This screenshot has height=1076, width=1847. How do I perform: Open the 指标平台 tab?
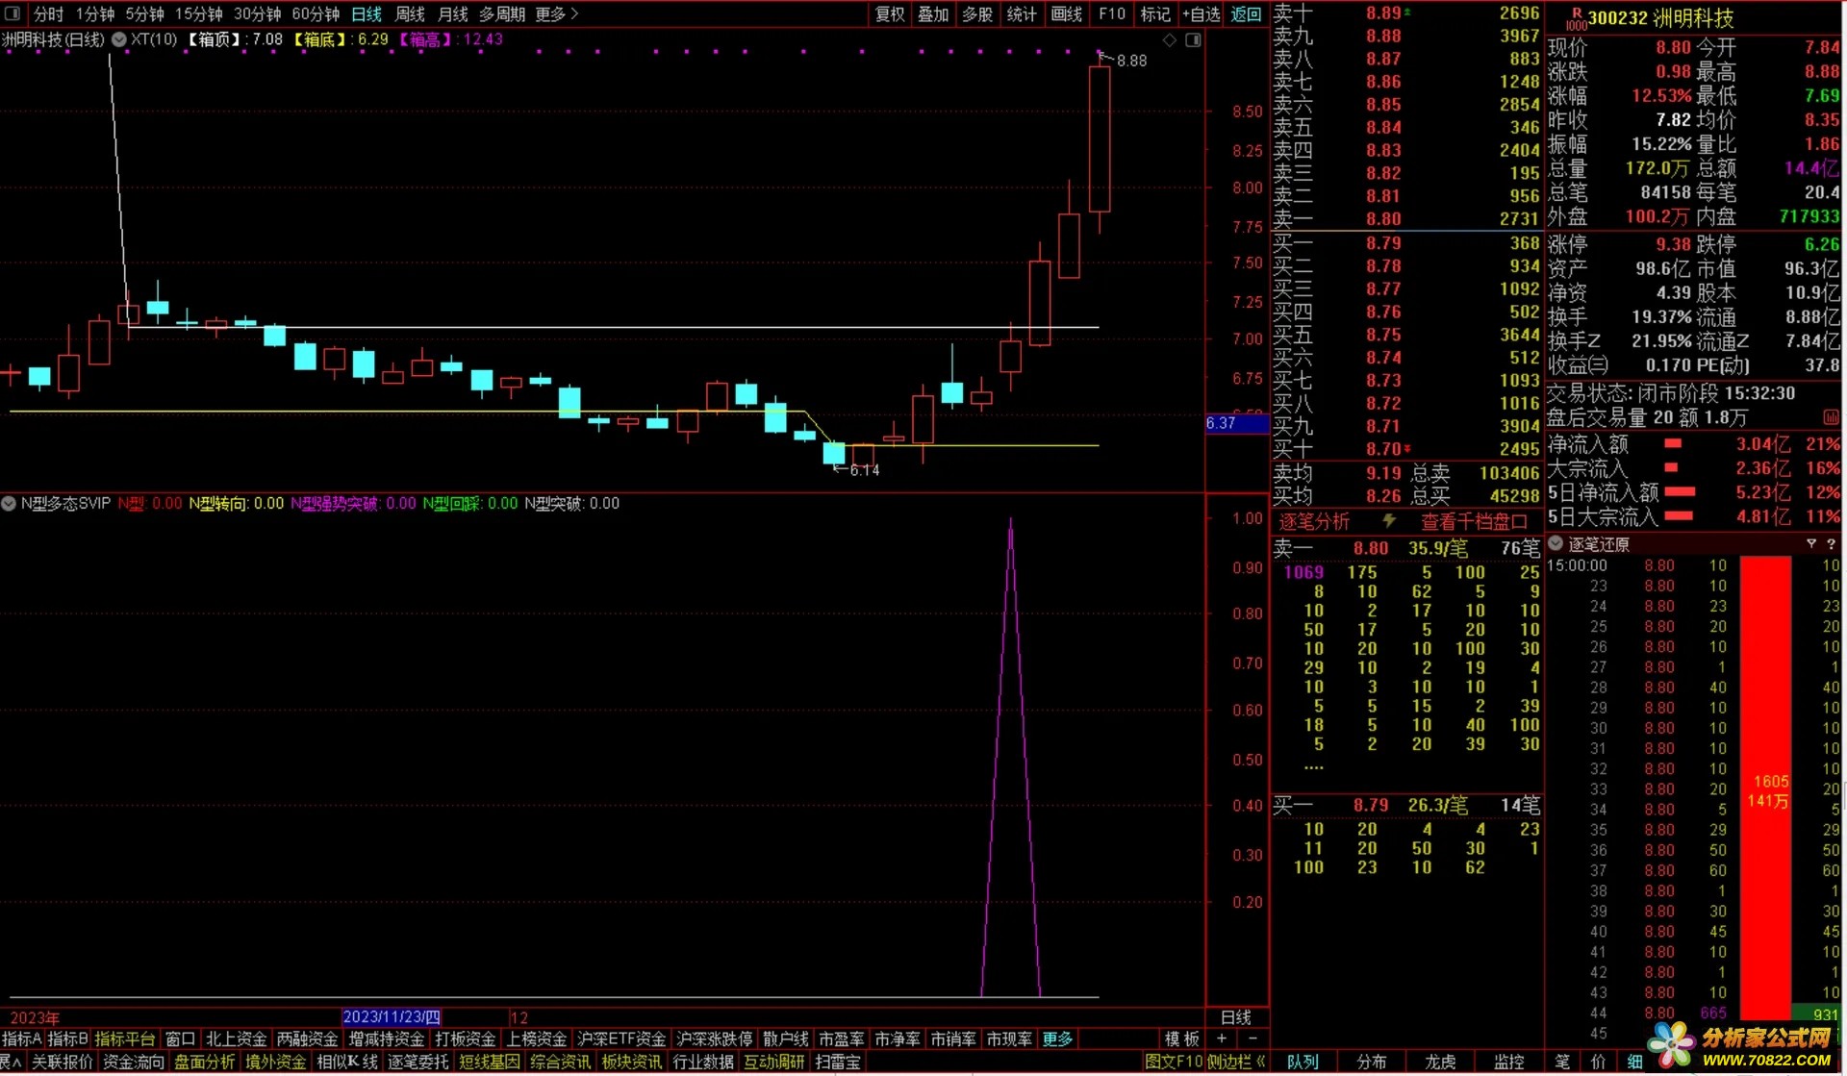click(x=125, y=1038)
